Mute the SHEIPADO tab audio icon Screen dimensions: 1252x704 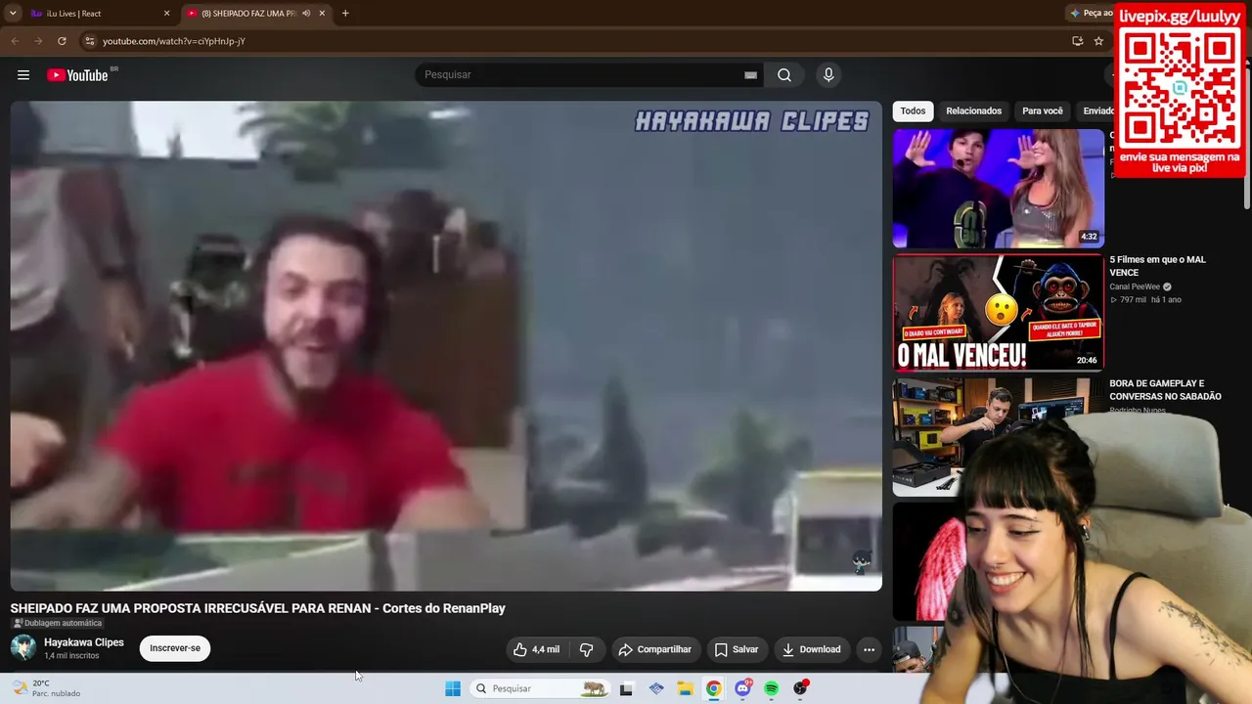click(x=306, y=14)
